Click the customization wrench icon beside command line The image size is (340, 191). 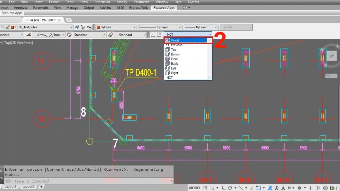(2, 178)
